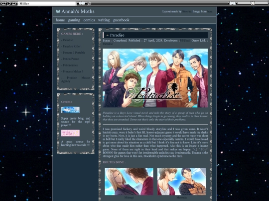Follow the itinerae layout credit link

click(187, 11)
